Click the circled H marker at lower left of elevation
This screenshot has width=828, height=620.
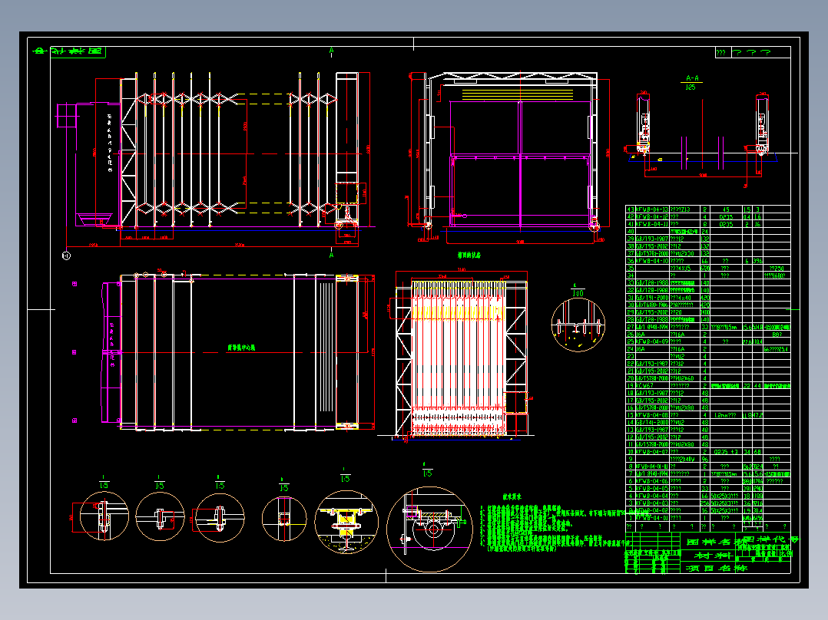point(66,256)
